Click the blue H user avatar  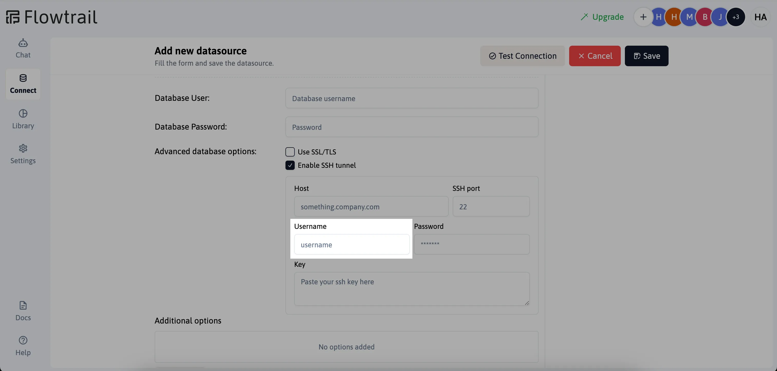(659, 17)
